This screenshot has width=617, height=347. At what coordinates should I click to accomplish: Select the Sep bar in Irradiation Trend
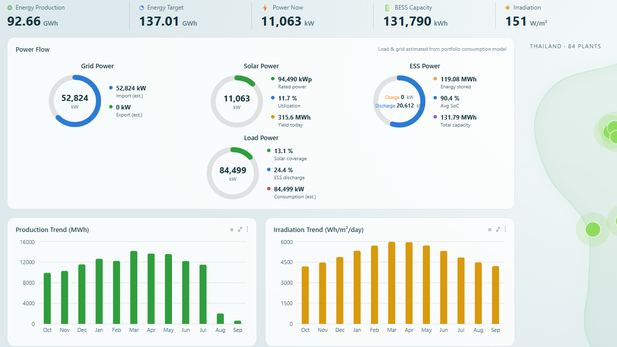[x=495, y=295]
